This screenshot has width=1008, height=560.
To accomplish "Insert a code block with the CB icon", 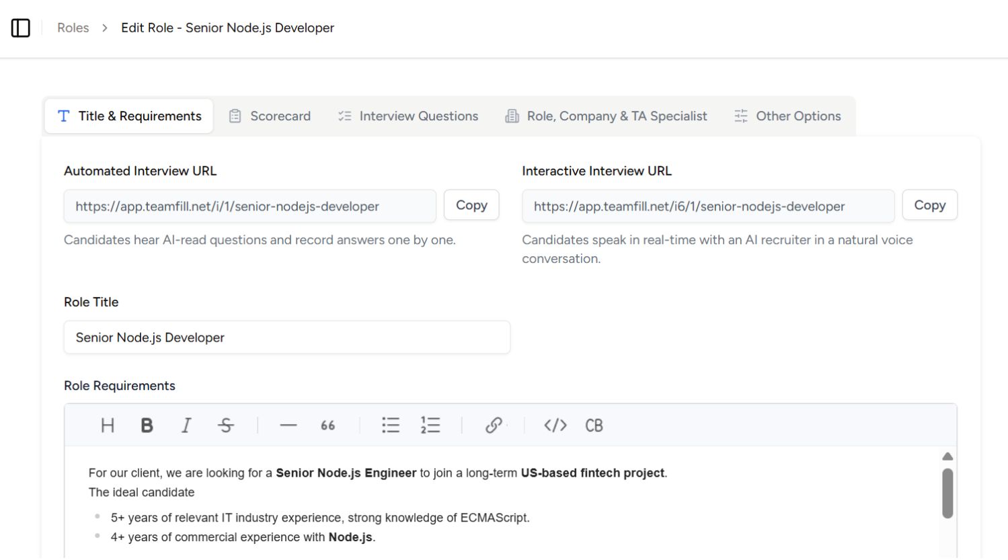I will [x=594, y=425].
